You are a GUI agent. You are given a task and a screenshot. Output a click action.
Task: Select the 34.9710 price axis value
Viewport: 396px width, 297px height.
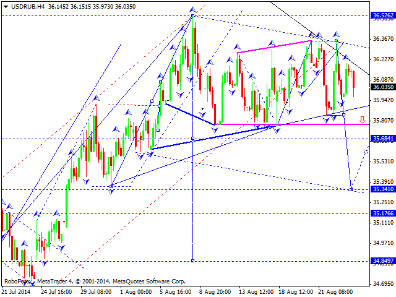tap(383, 243)
